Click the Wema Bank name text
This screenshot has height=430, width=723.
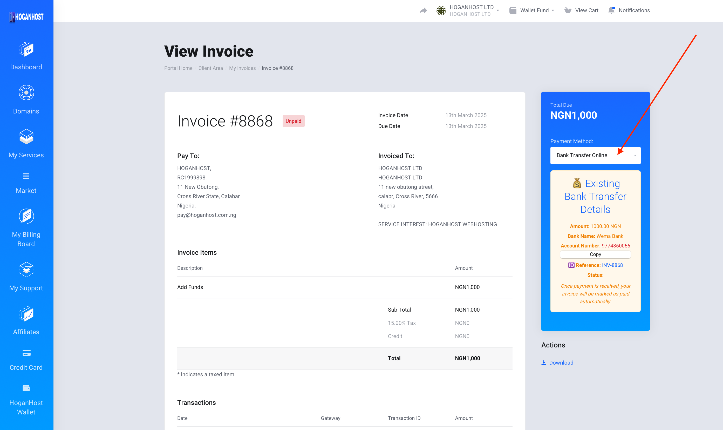point(610,236)
